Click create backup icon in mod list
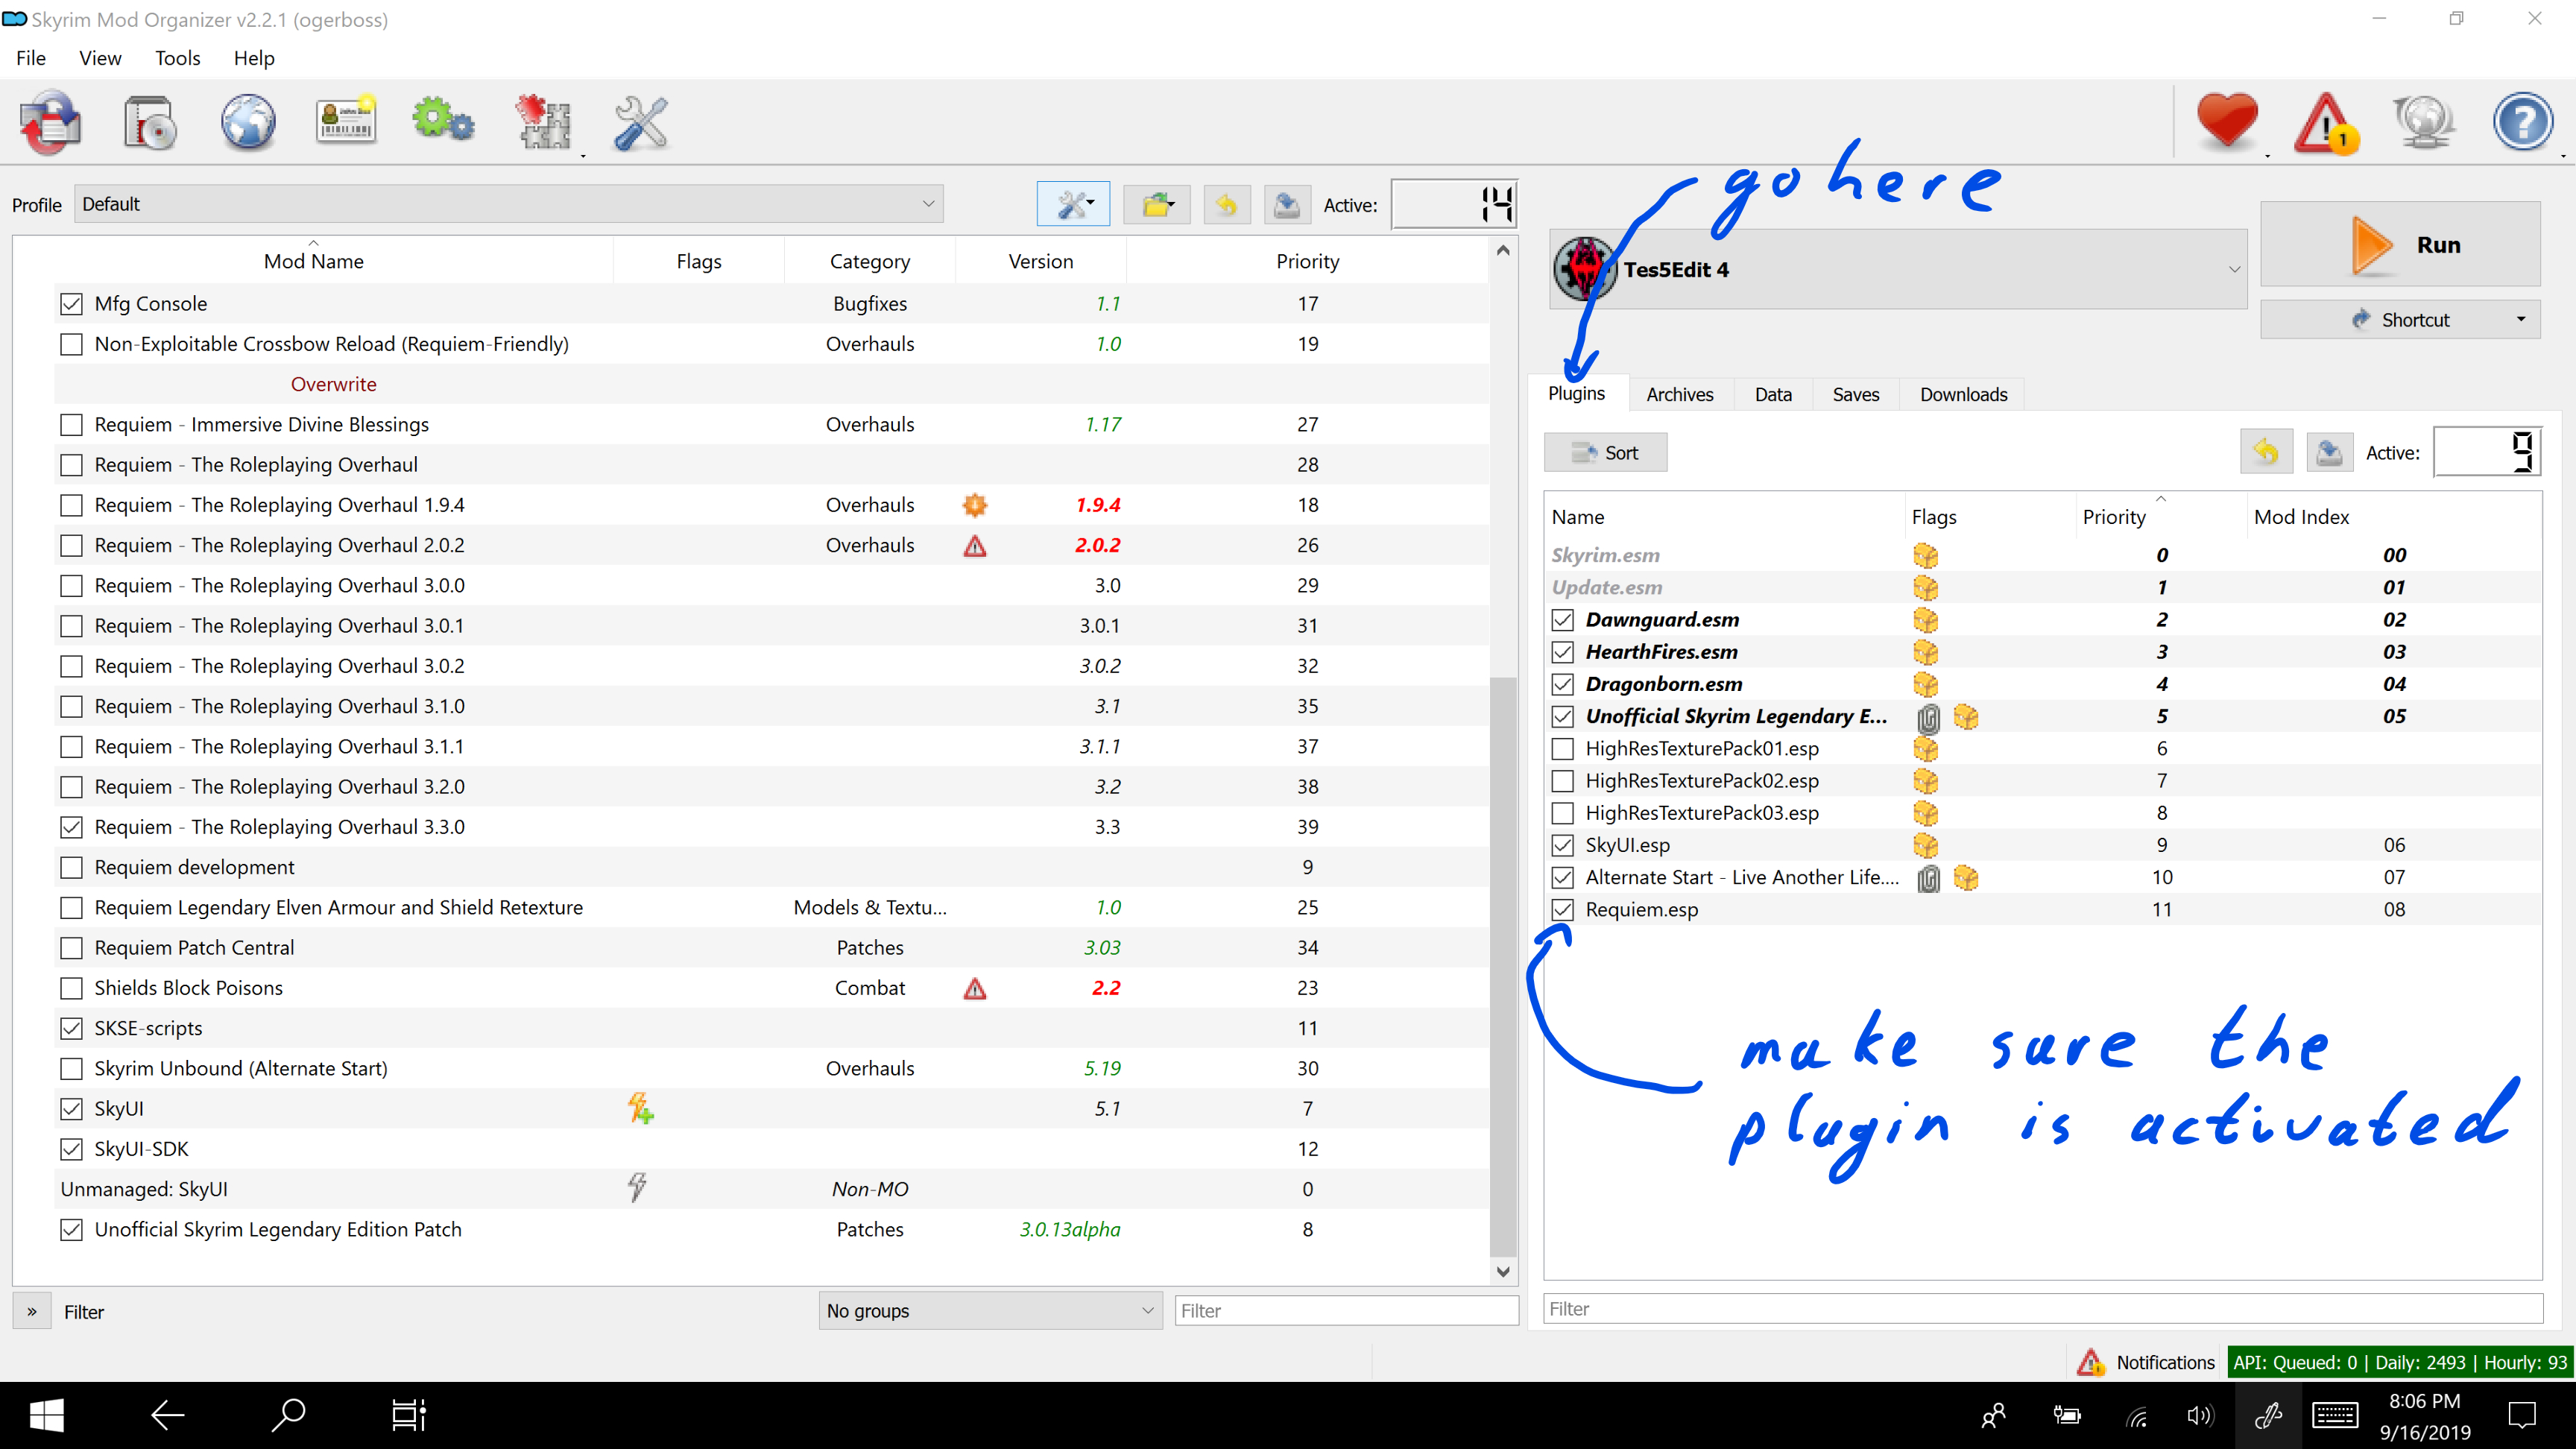The width and height of the screenshot is (2576, 1449). point(1287,205)
